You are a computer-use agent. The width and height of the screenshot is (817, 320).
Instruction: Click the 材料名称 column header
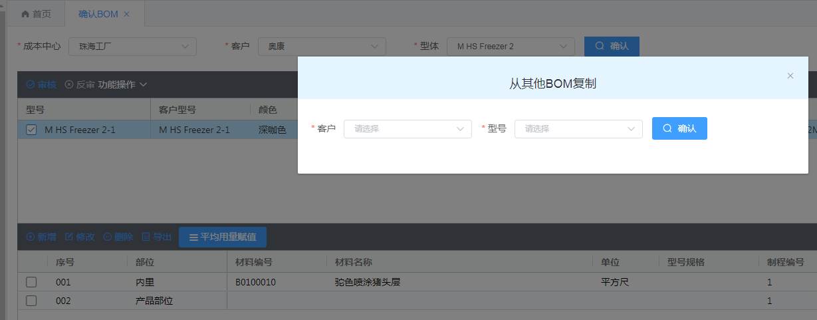pos(353,263)
